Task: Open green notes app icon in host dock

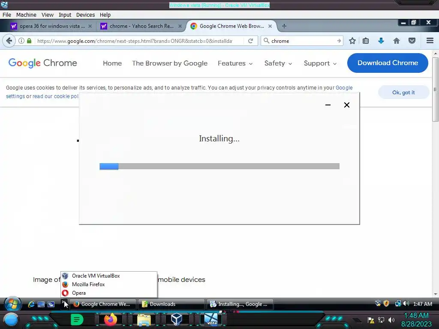Action: [77, 320]
